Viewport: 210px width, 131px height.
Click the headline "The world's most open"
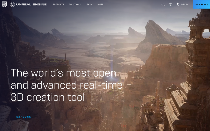click(63, 73)
